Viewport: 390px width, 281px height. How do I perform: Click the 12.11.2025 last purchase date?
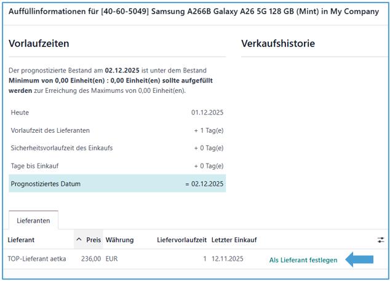[x=228, y=259]
